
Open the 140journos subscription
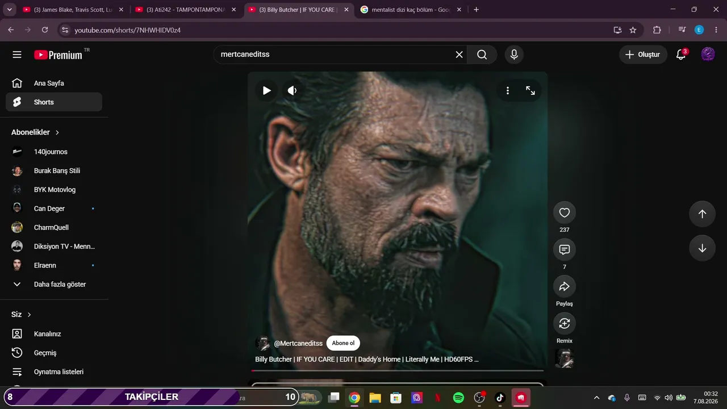click(54, 152)
